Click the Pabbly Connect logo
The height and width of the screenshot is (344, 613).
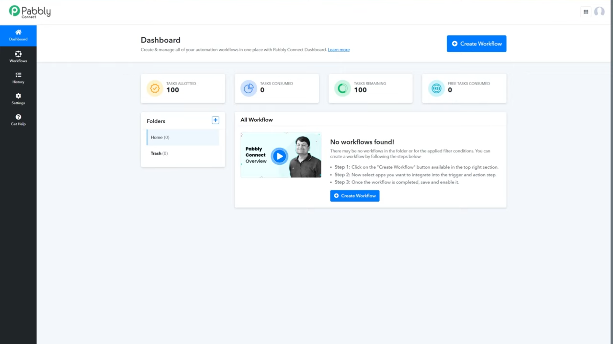pyautogui.click(x=30, y=12)
